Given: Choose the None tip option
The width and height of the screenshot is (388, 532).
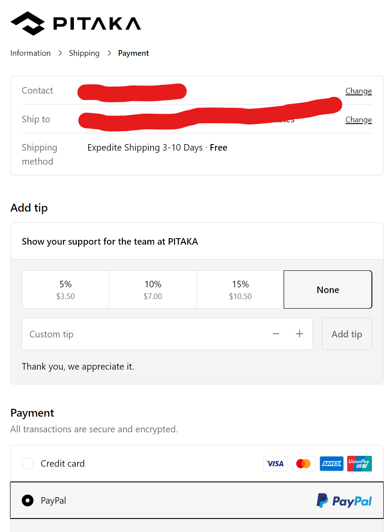Looking at the screenshot, I should tap(328, 290).
